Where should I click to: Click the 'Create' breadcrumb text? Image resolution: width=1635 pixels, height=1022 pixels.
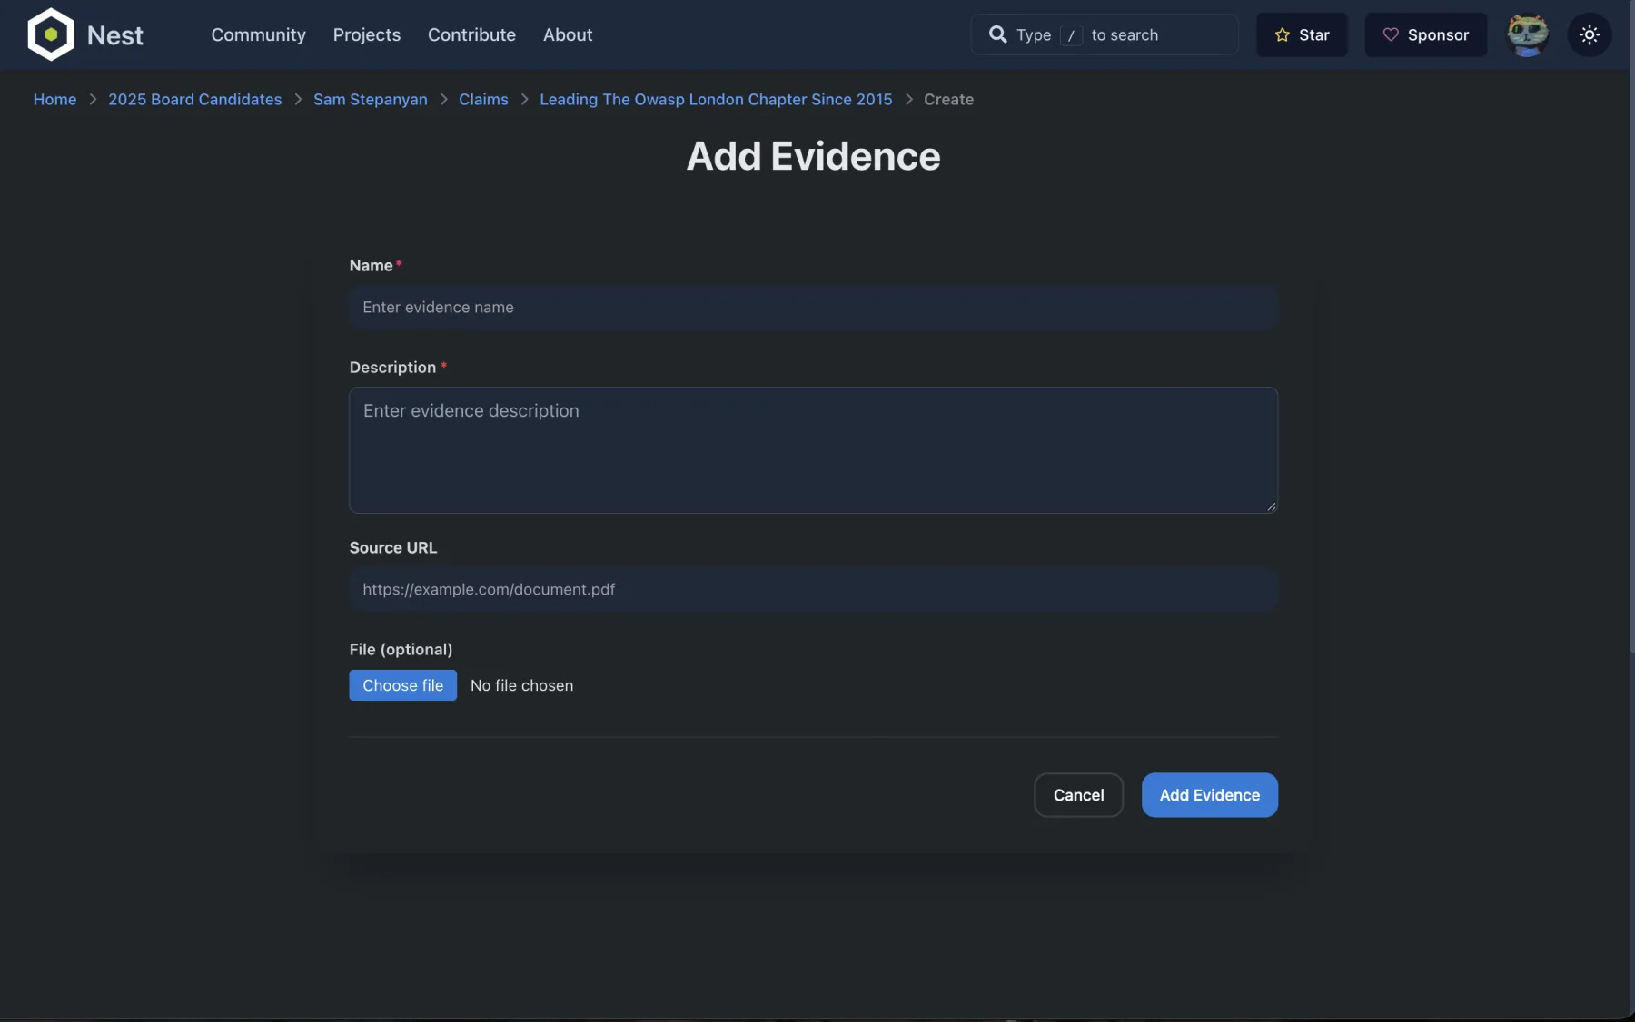pyautogui.click(x=948, y=99)
